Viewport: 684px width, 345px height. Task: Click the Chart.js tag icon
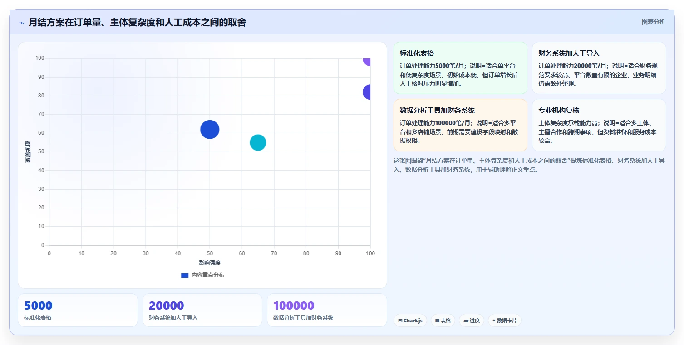pos(400,321)
